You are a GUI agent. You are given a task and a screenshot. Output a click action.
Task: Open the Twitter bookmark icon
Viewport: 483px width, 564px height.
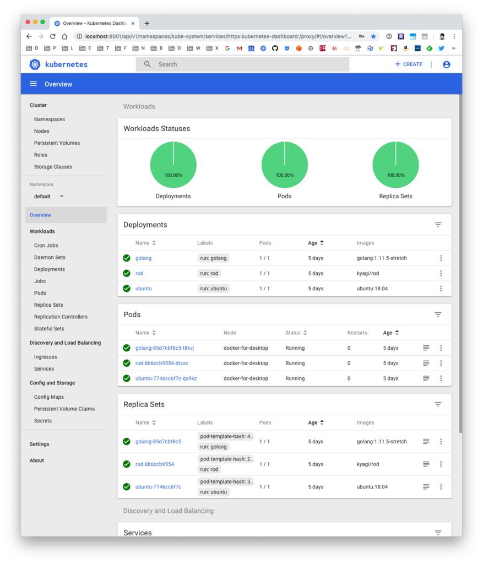441,48
